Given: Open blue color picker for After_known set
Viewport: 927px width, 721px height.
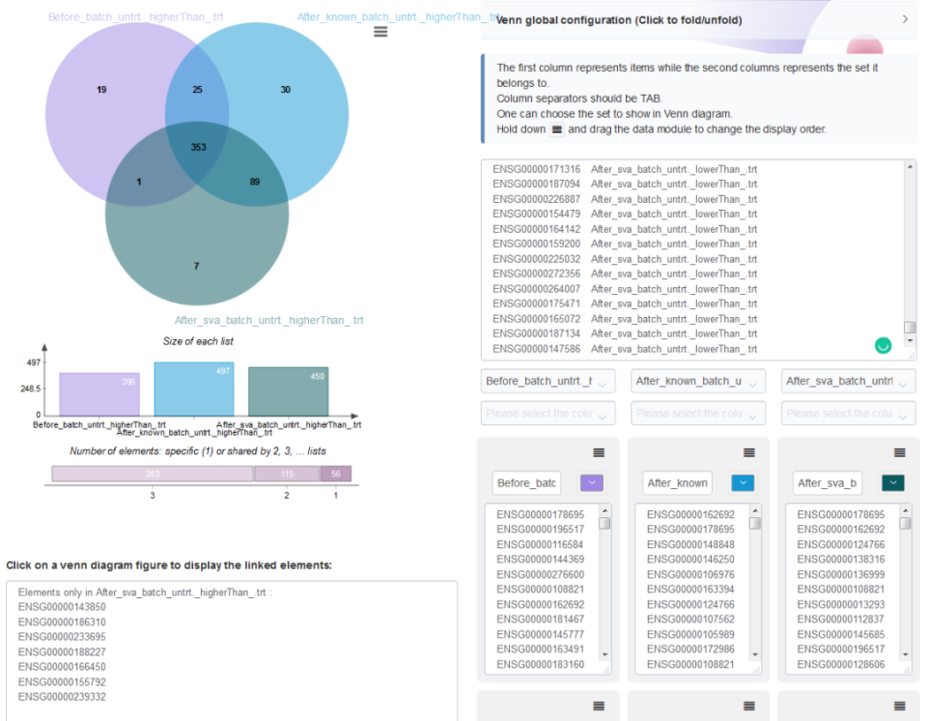Looking at the screenshot, I should click(x=743, y=483).
